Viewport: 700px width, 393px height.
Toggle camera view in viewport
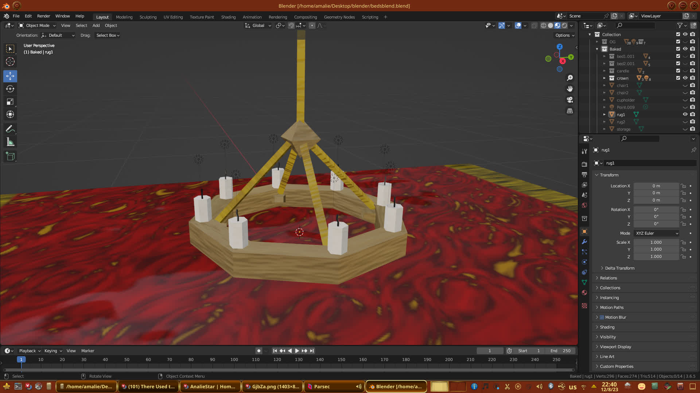coord(570,100)
